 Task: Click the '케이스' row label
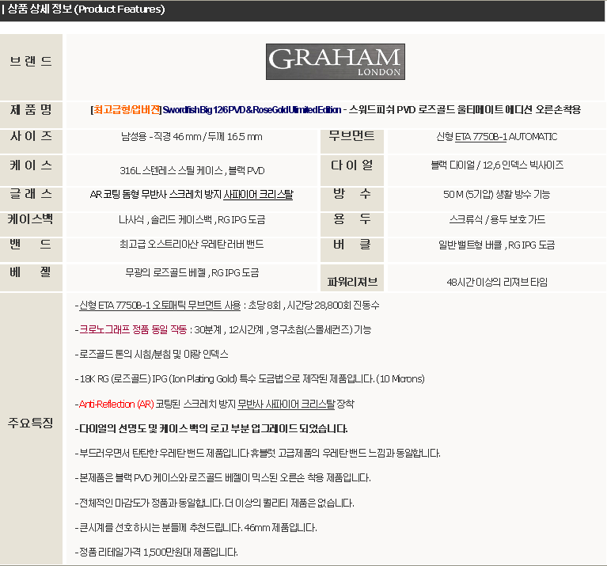31,165
